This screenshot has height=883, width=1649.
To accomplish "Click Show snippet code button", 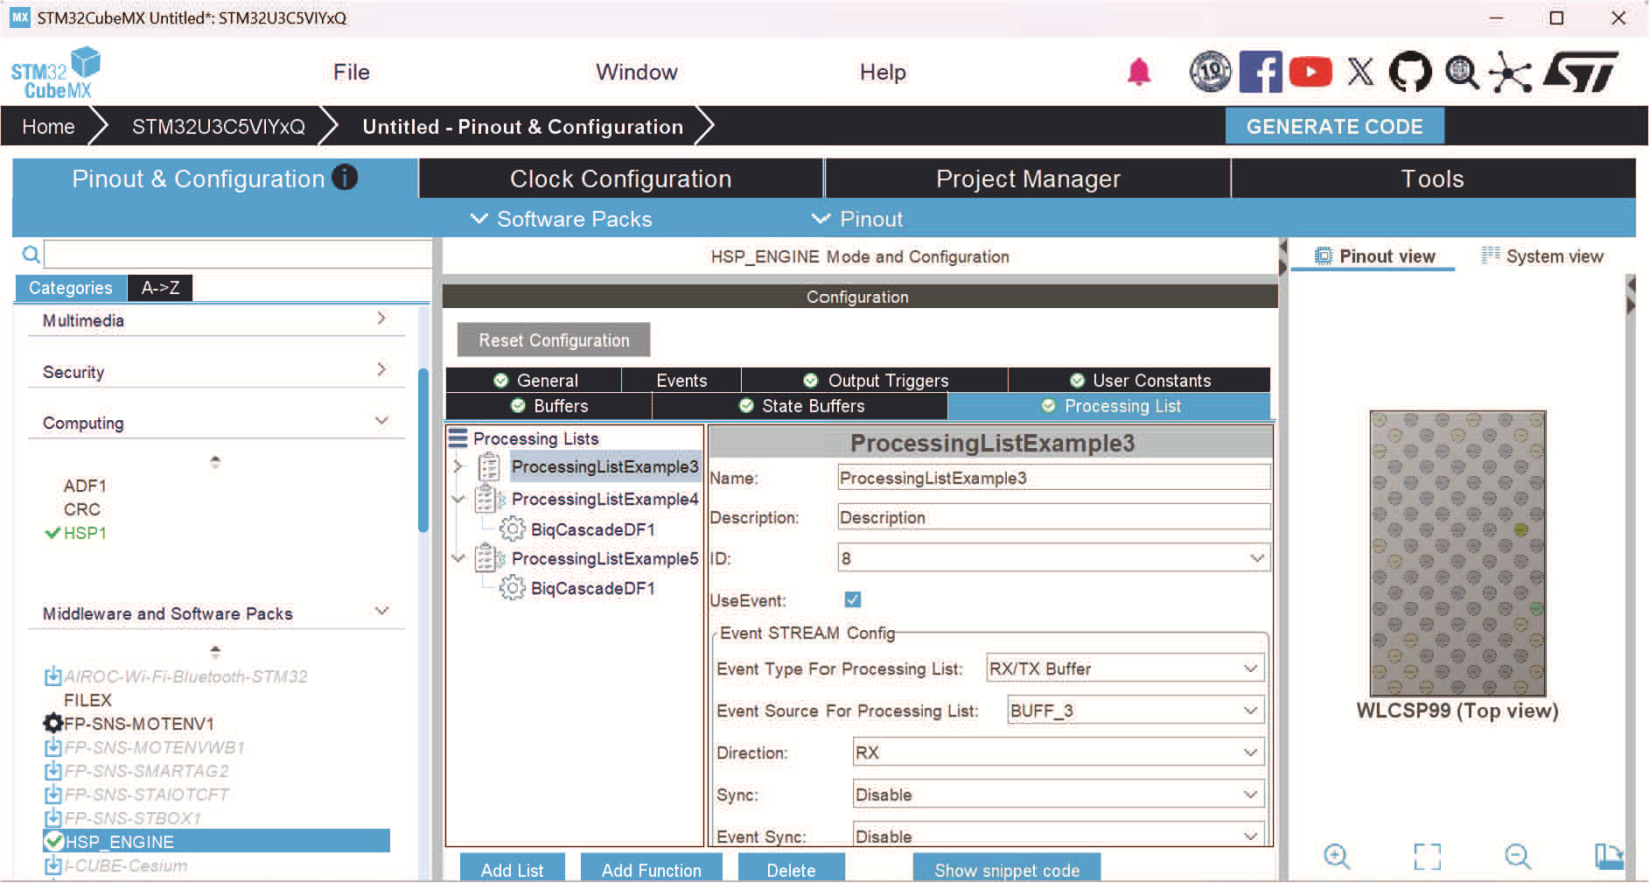I will pyautogui.click(x=1007, y=869).
